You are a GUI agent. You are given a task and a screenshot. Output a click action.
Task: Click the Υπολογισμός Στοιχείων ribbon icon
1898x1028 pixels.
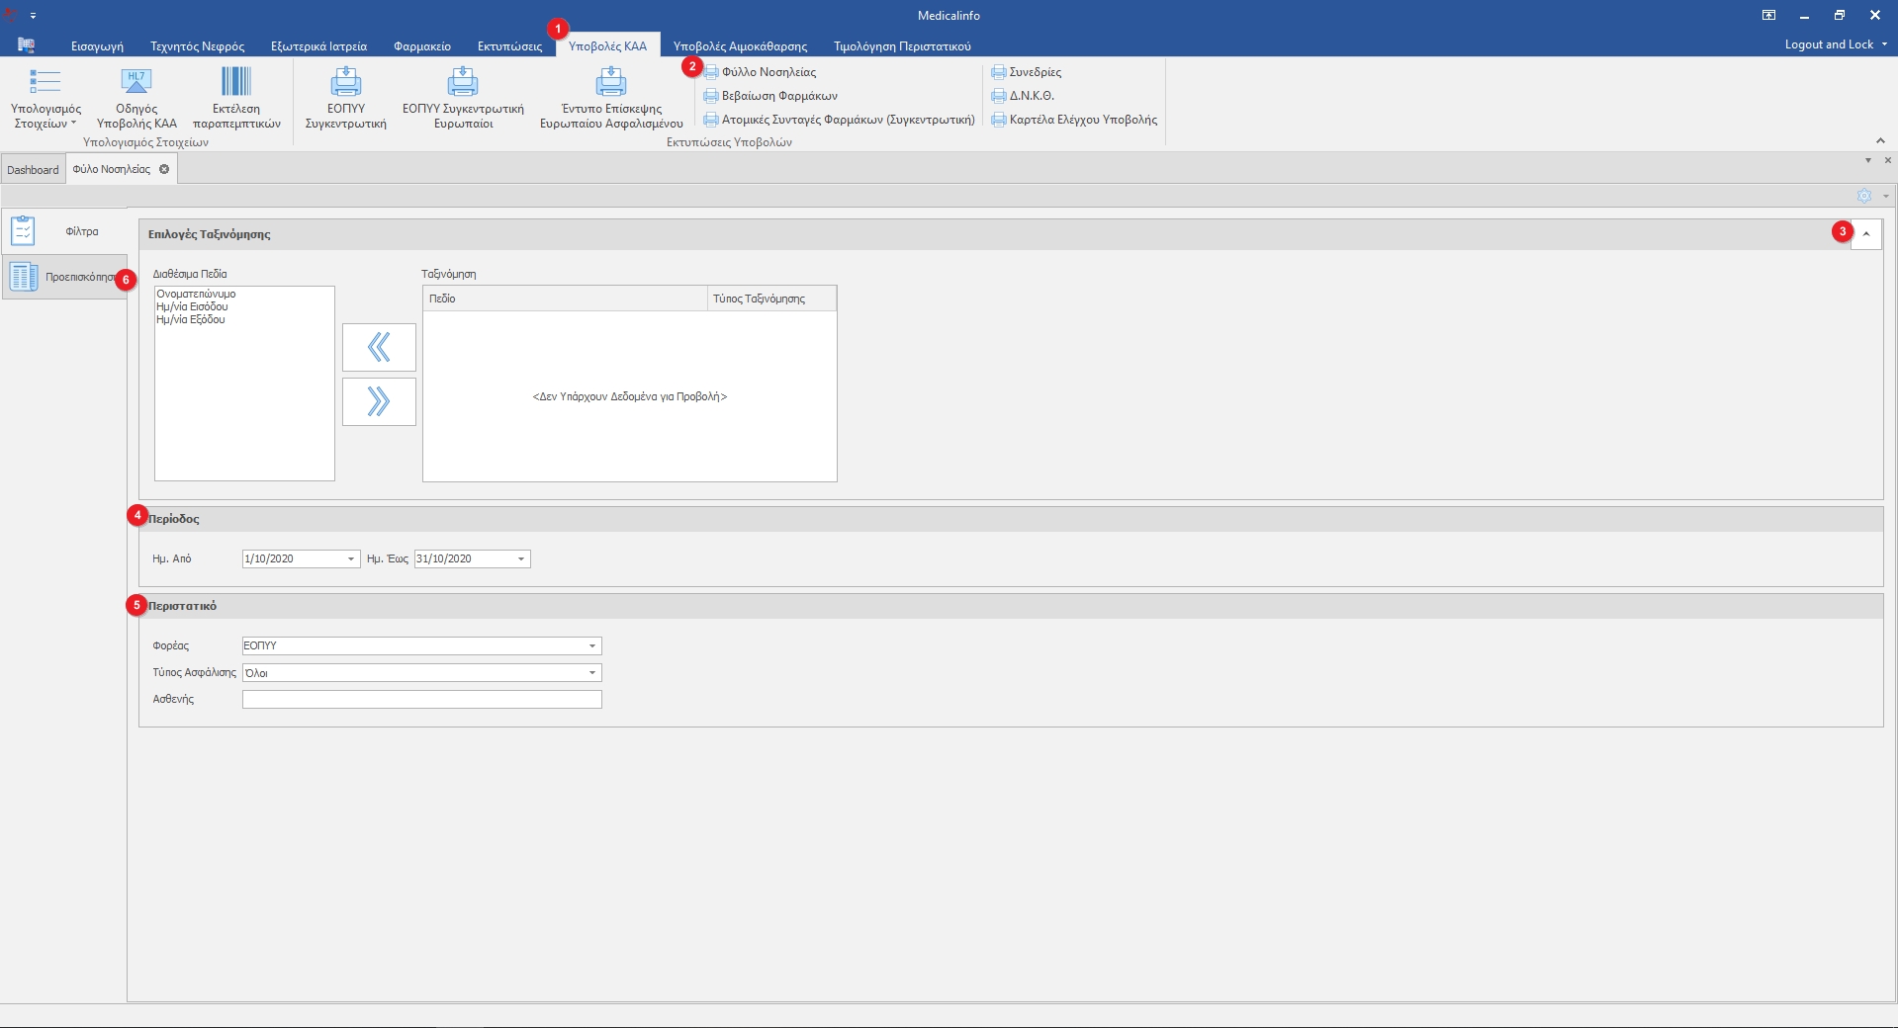(x=45, y=82)
